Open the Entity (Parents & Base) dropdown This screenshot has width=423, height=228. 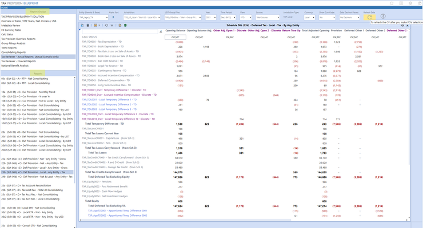(x=94, y=17)
